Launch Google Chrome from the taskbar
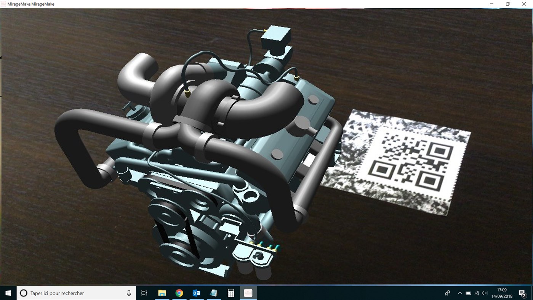The height and width of the screenshot is (300, 533). 179,293
